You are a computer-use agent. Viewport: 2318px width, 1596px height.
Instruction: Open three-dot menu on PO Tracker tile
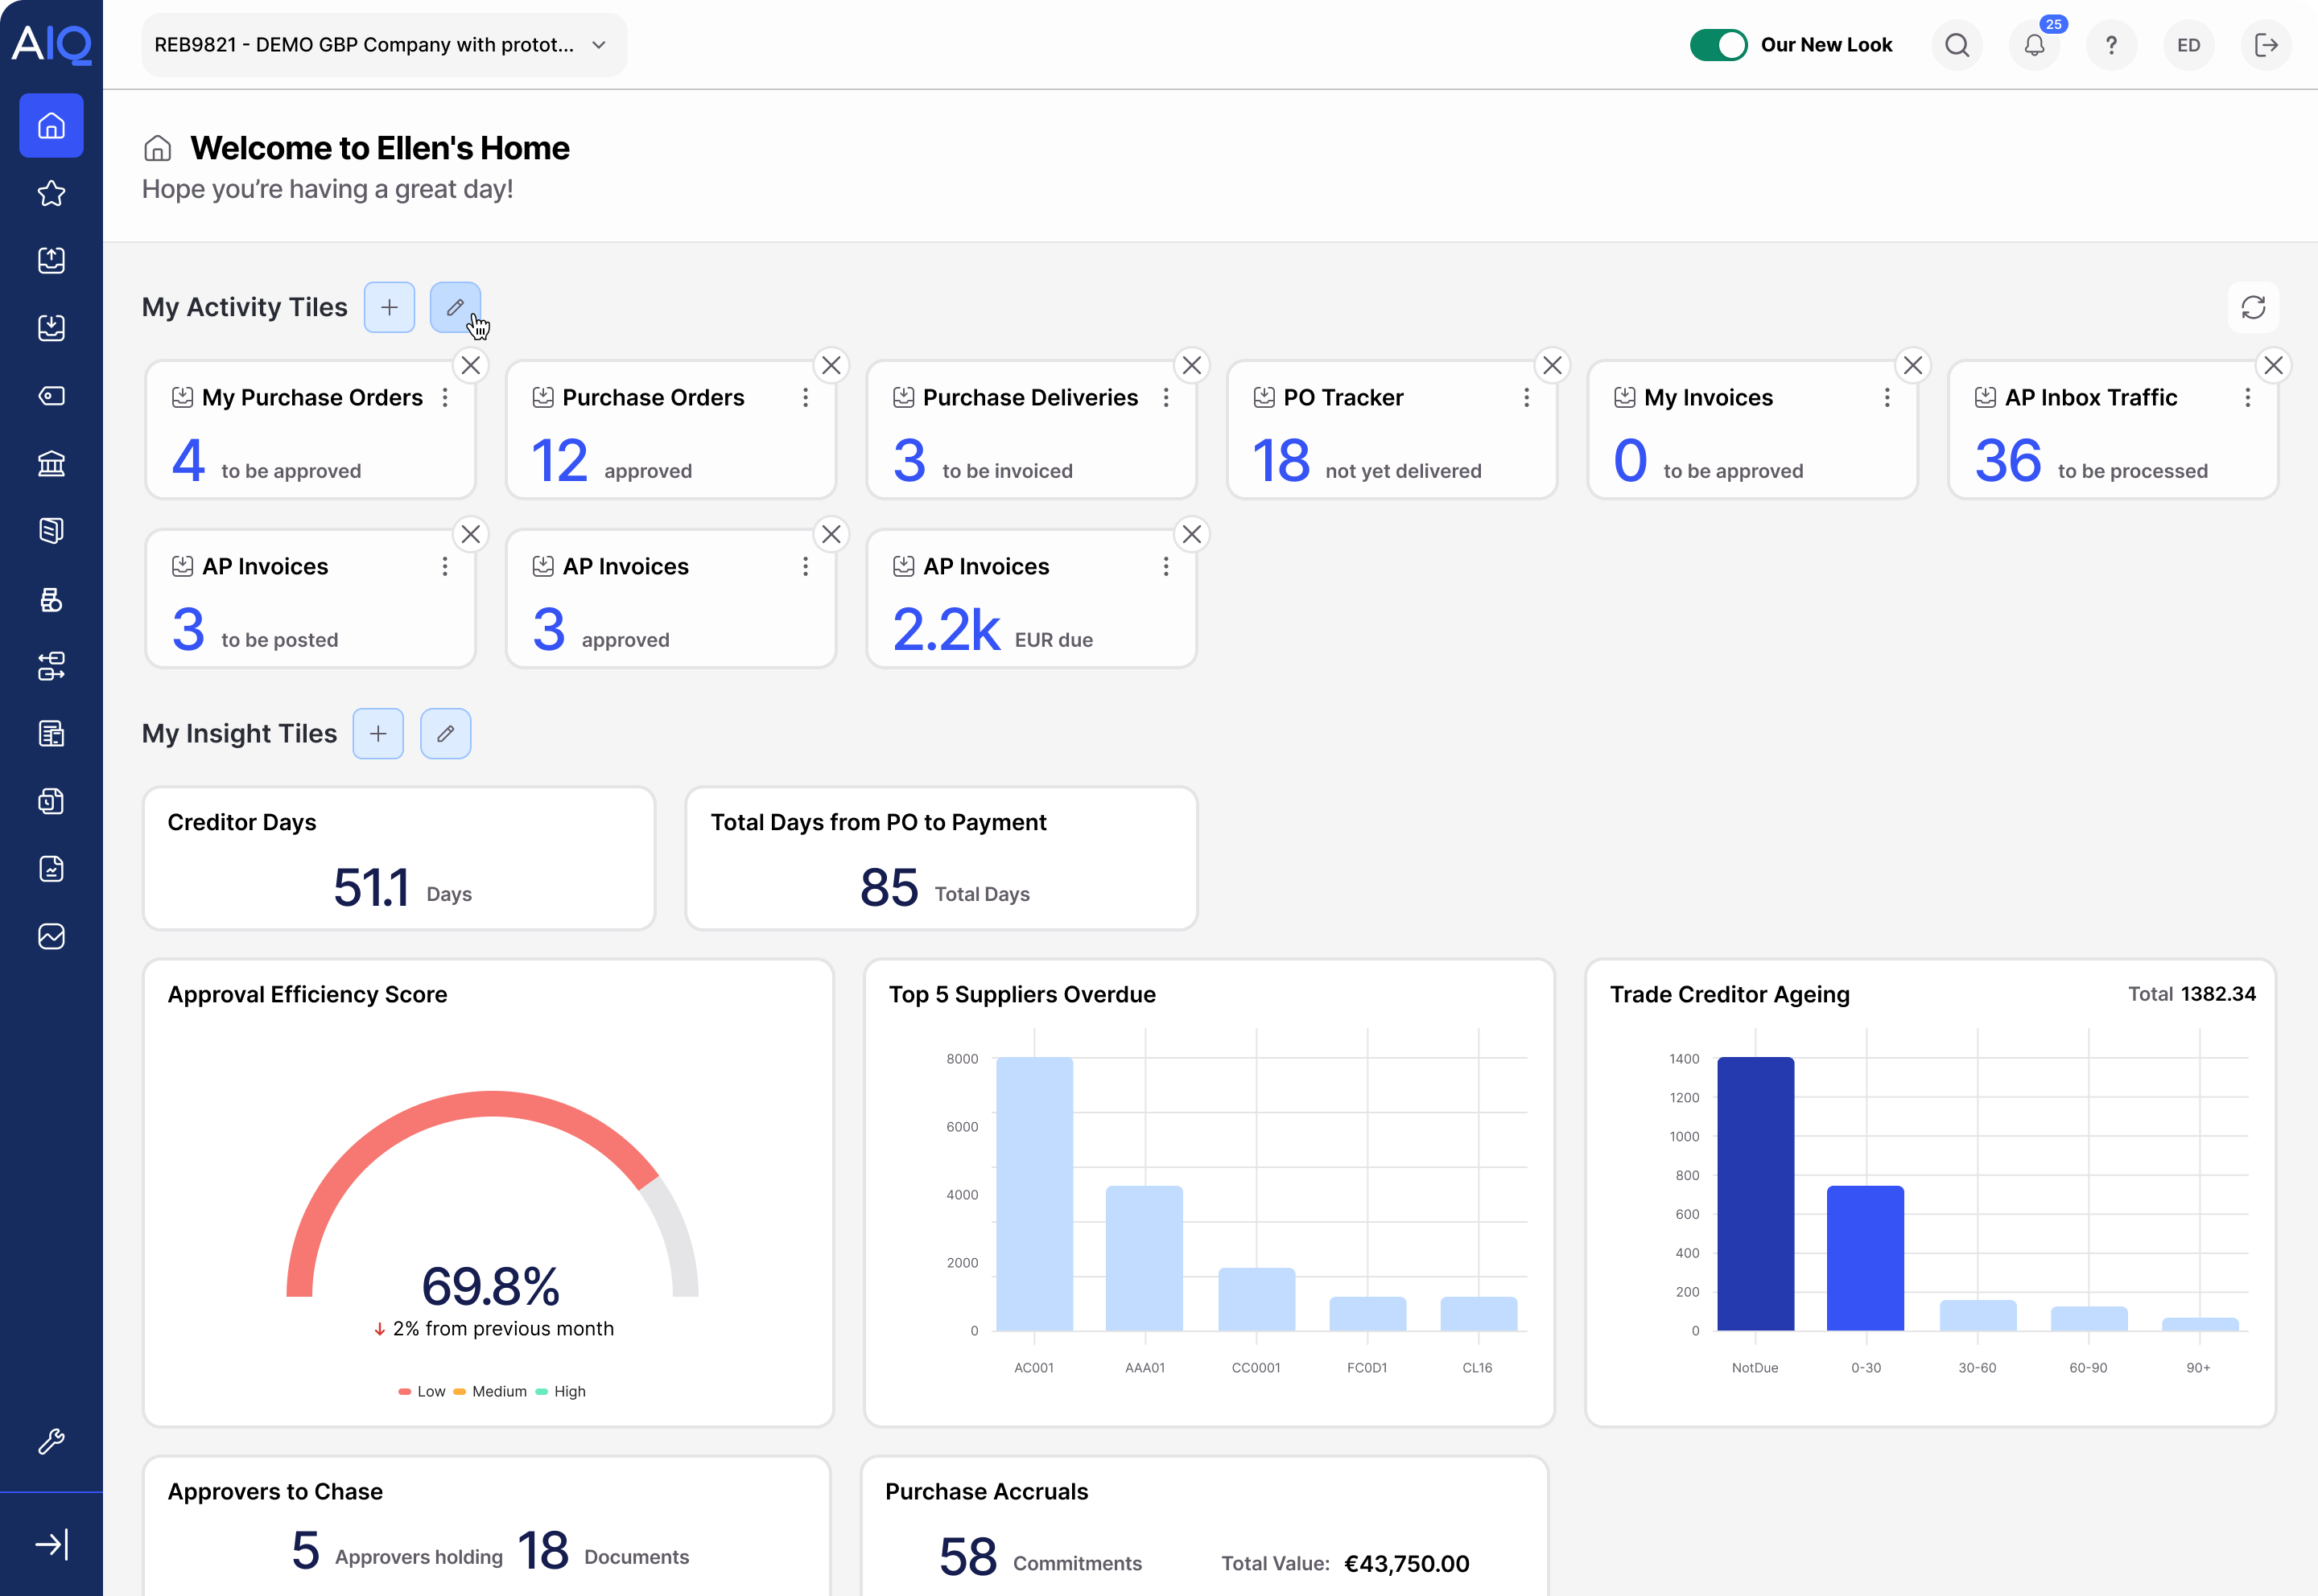coord(1527,398)
